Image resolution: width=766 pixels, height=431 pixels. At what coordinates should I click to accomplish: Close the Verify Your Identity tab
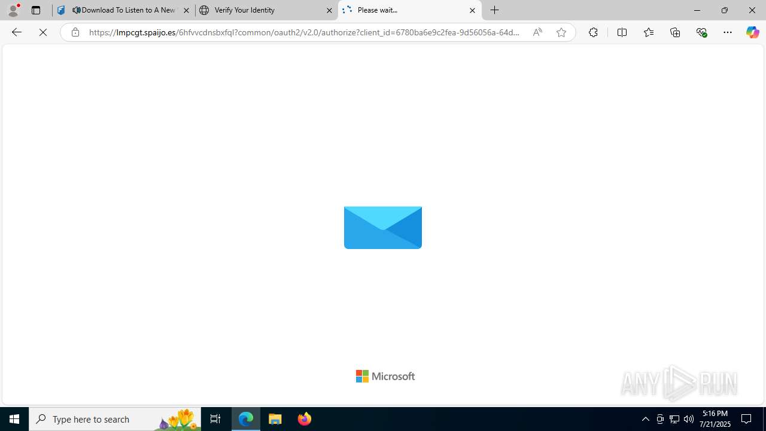pos(329,10)
